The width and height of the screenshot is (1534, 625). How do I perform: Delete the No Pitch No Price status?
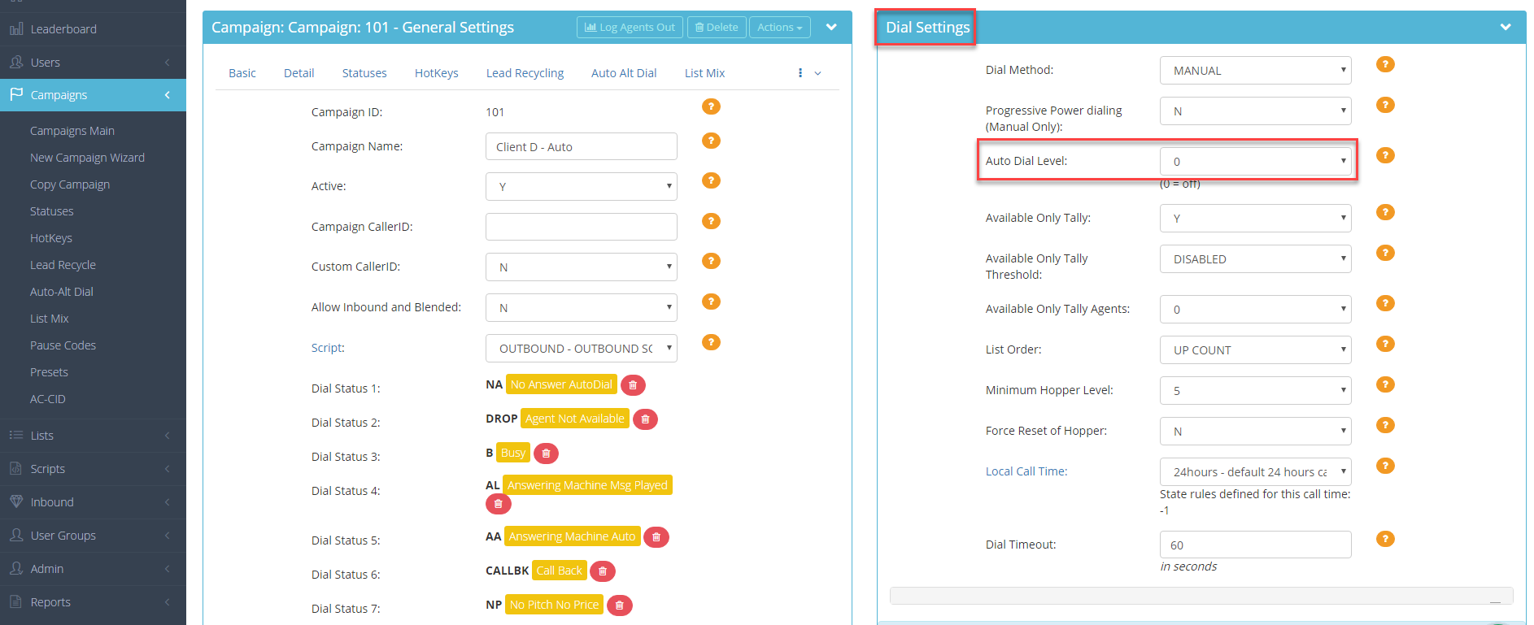[x=619, y=605]
